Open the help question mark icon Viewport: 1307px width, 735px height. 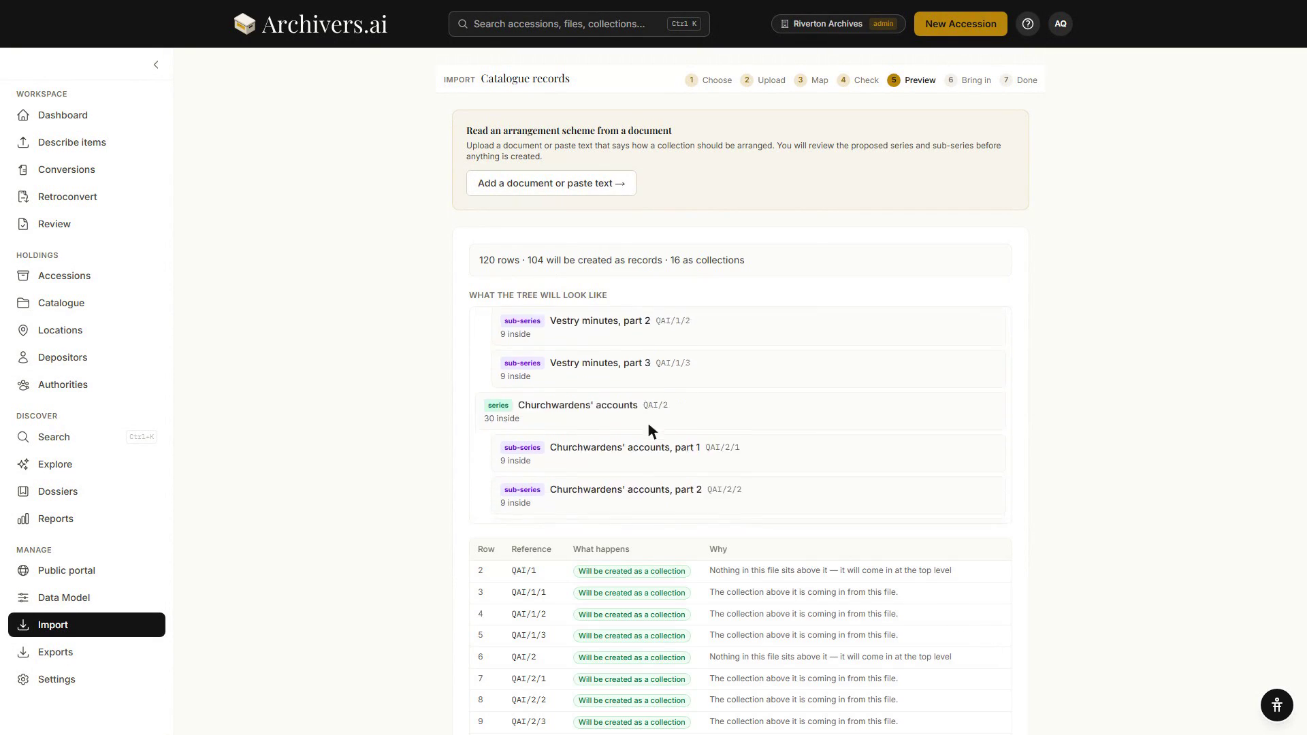tap(1028, 24)
